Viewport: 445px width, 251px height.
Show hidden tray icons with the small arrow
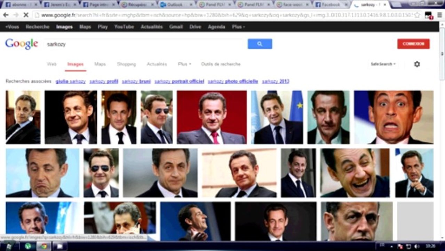pos(392,246)
